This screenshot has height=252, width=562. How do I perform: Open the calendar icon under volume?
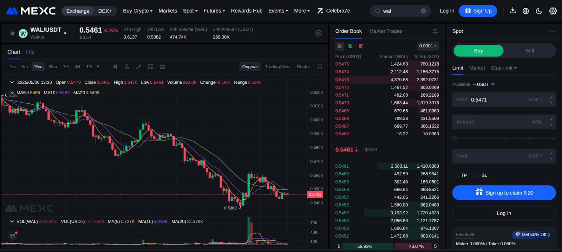pos(12,236)
